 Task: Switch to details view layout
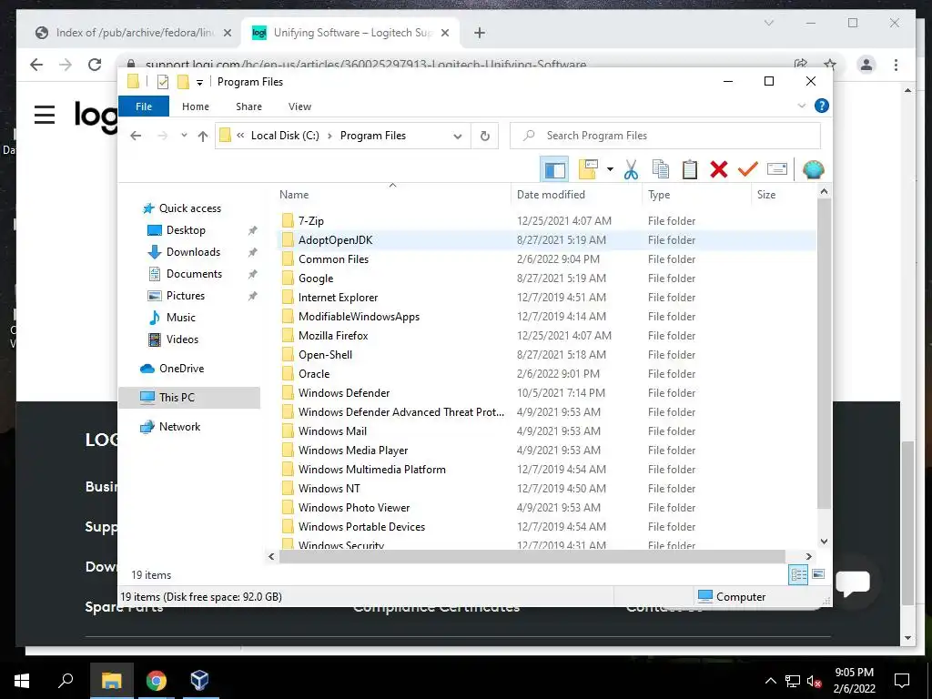798,575
